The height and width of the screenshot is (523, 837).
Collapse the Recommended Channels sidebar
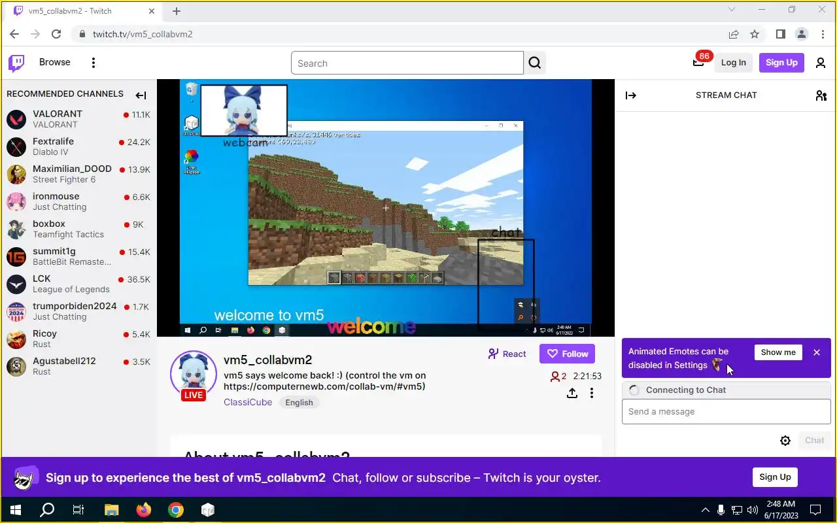tap(141, 95)
